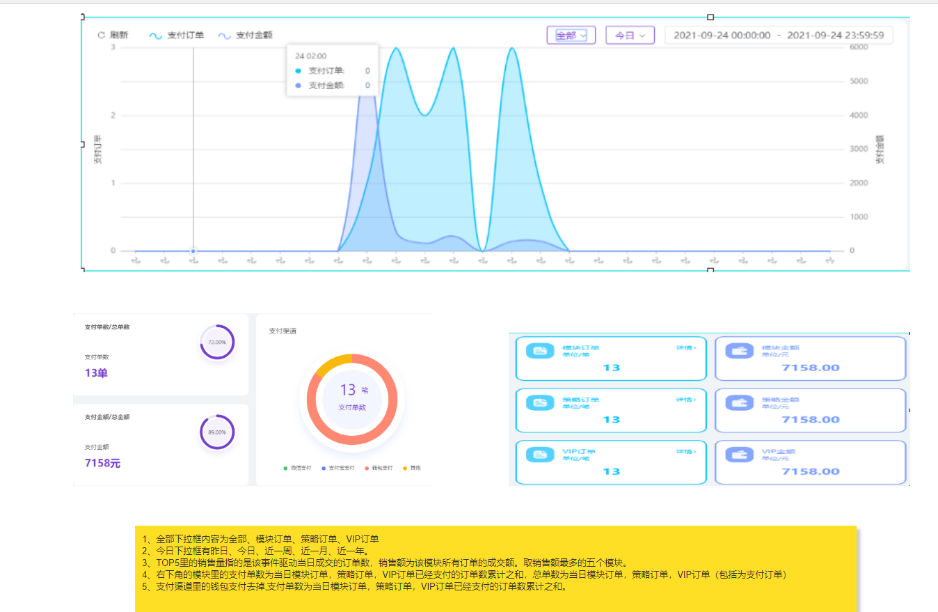
Task: Open the 全部 order type dropdown
Action: click(x=571, y=35)
